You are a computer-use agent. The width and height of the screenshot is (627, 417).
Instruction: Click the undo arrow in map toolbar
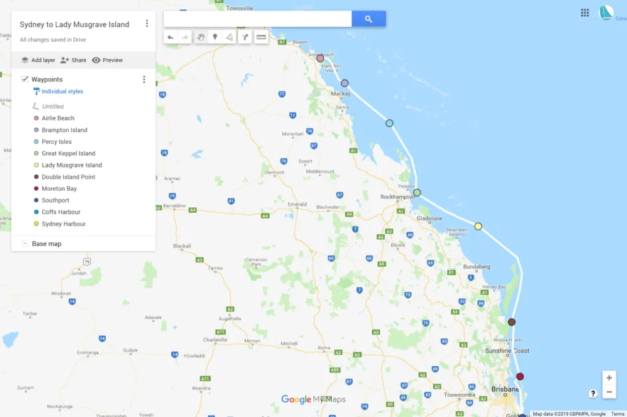click(170, 37)
